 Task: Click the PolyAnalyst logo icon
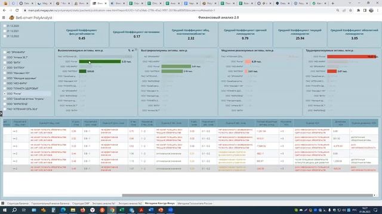tap(11, 17)
